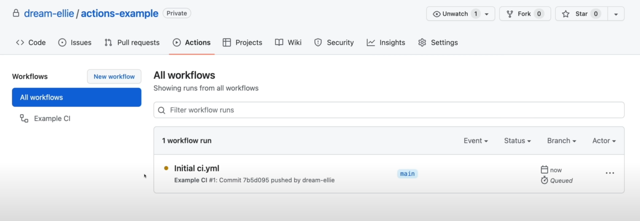Click the Code angle-brackets icon

click(20, 42)
